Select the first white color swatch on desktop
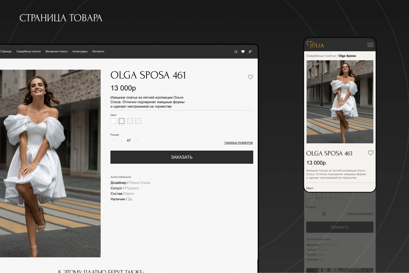The image size is (409, 273). click(113, 121)
